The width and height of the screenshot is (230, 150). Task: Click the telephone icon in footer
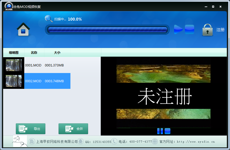click(x=114, y=141)
